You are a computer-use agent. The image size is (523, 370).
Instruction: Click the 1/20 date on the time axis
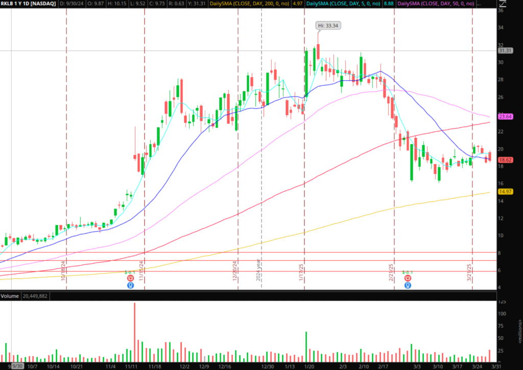[x=309, y=366]
